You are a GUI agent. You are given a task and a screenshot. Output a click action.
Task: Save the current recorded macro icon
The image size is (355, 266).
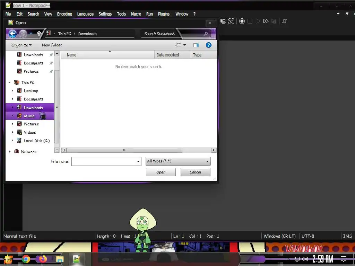274,21
